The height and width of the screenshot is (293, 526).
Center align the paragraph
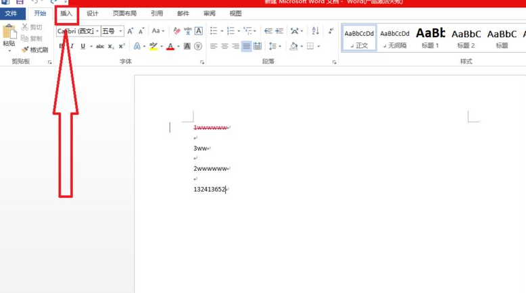[224, 47]
